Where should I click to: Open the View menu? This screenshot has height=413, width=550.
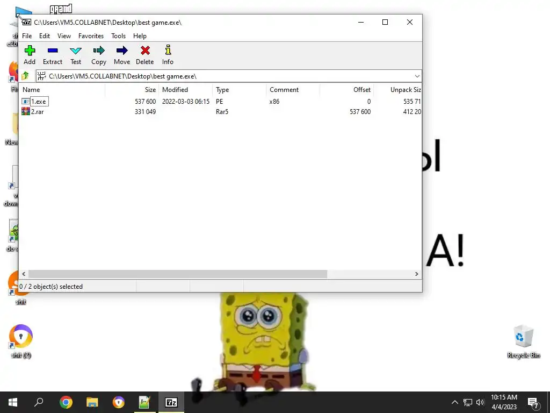64,36
